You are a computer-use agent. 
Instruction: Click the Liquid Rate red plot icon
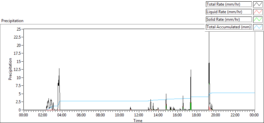point(258,12)
